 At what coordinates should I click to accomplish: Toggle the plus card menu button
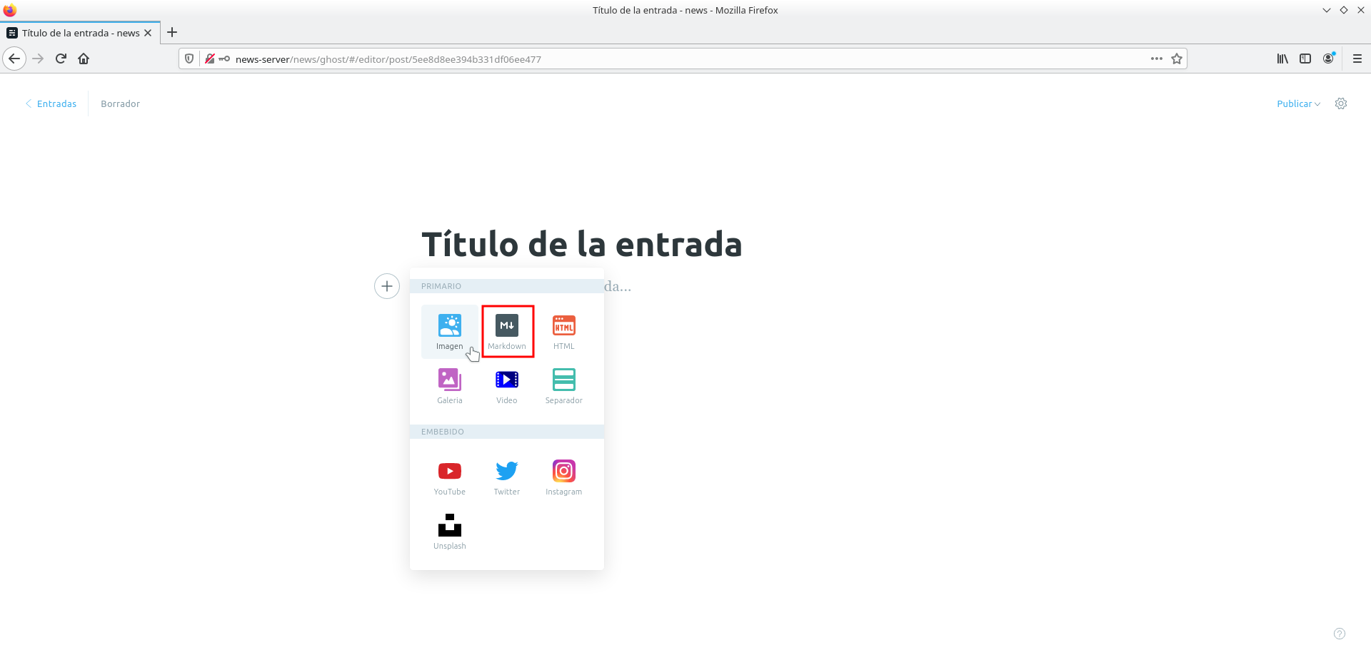[387, 286]
